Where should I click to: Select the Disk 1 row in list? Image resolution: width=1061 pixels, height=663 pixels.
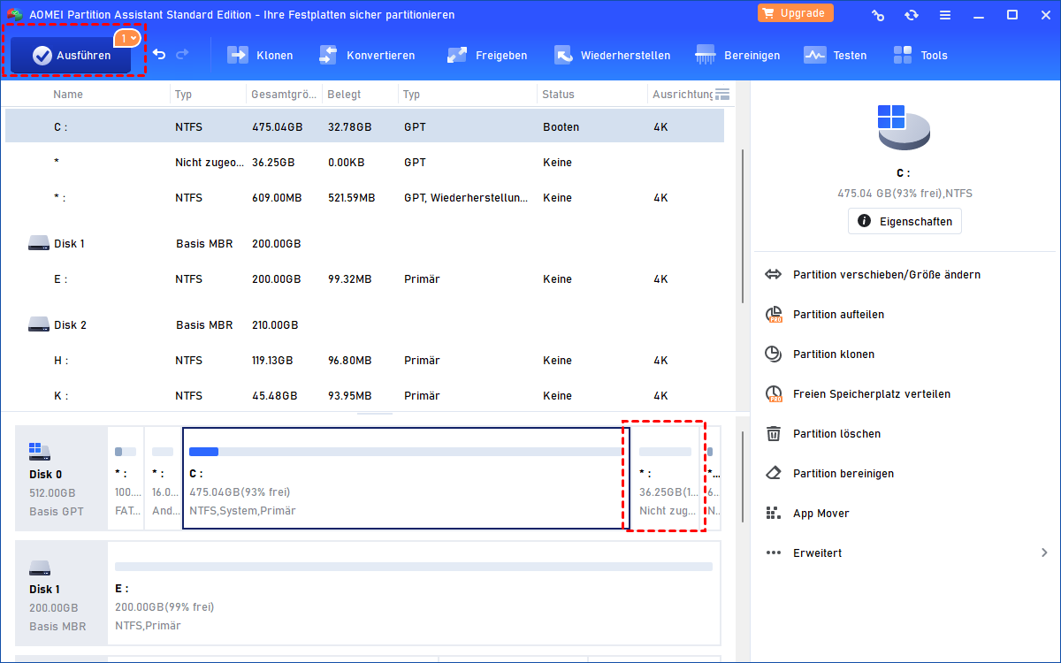pos(364,243)
